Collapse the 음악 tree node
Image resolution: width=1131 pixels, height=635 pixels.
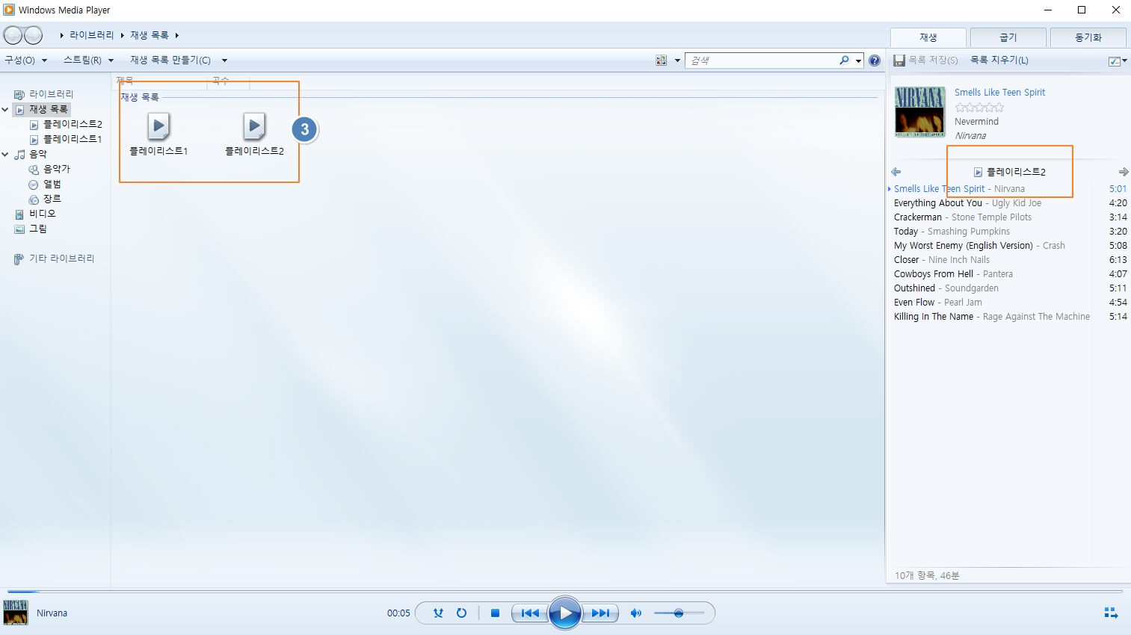(x=5, y=154)
